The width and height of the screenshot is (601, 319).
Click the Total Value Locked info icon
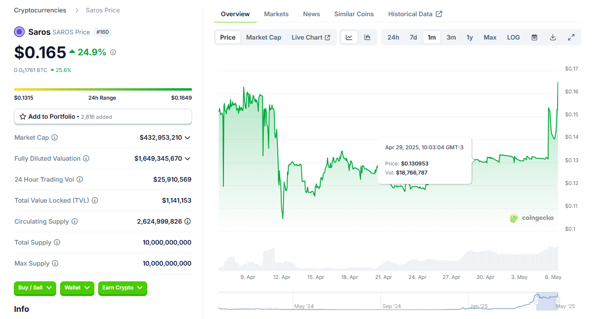[94, 200]
